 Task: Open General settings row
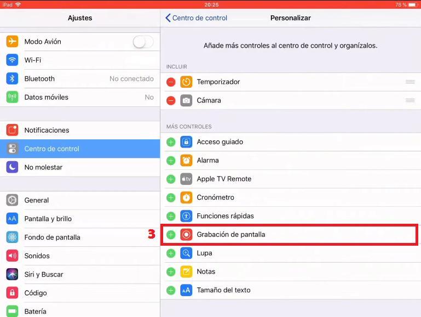pyautogui.click(x=80, y=200)
